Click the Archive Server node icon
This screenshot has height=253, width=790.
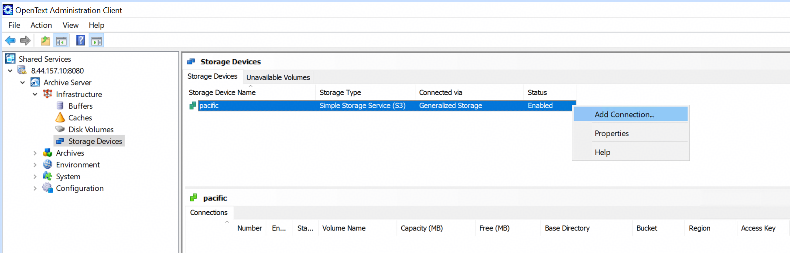click(x=35, y=82)
